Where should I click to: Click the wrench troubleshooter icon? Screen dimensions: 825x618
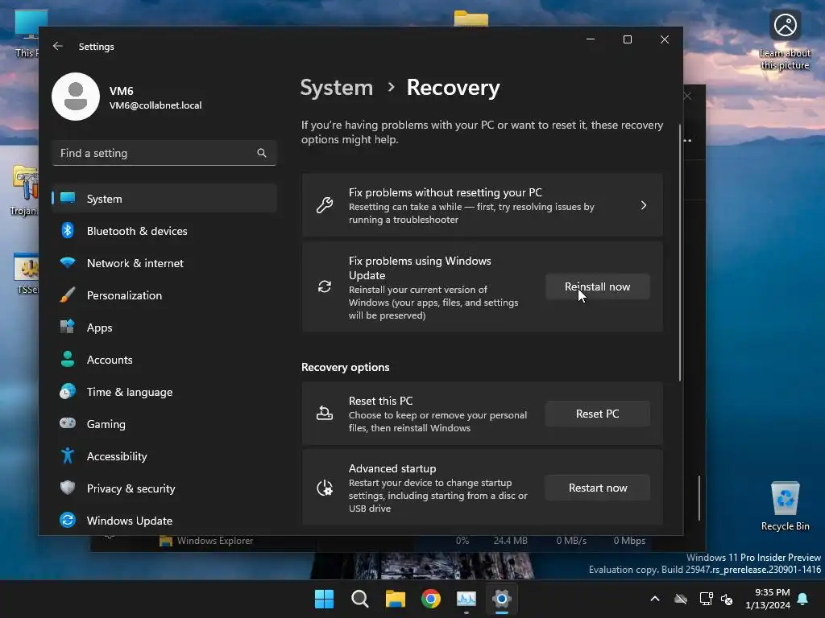(x=325, y=205)
